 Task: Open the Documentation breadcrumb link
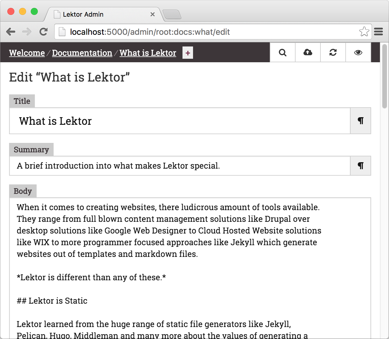pyautogui.click(x=82, y=53)
